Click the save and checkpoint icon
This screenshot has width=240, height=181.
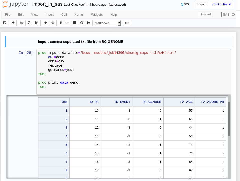click(x=5, y=23)
